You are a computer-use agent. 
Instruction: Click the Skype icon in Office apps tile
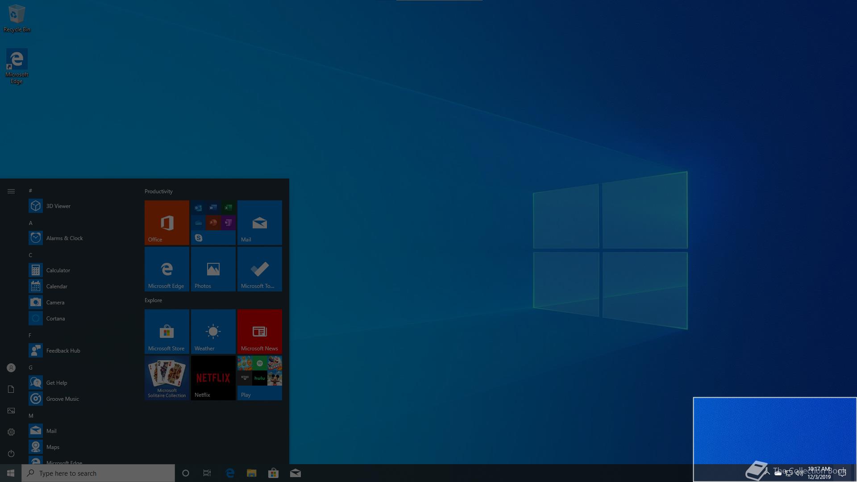(x=199, y=238)
